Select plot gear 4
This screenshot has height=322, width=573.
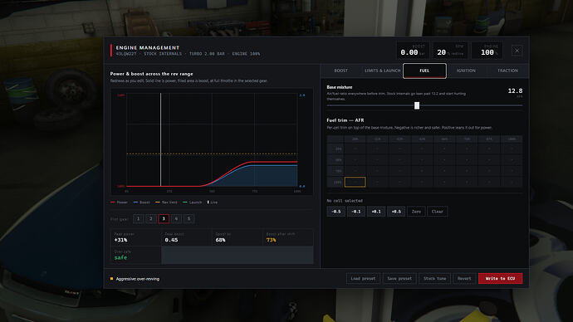coord(176,219)
